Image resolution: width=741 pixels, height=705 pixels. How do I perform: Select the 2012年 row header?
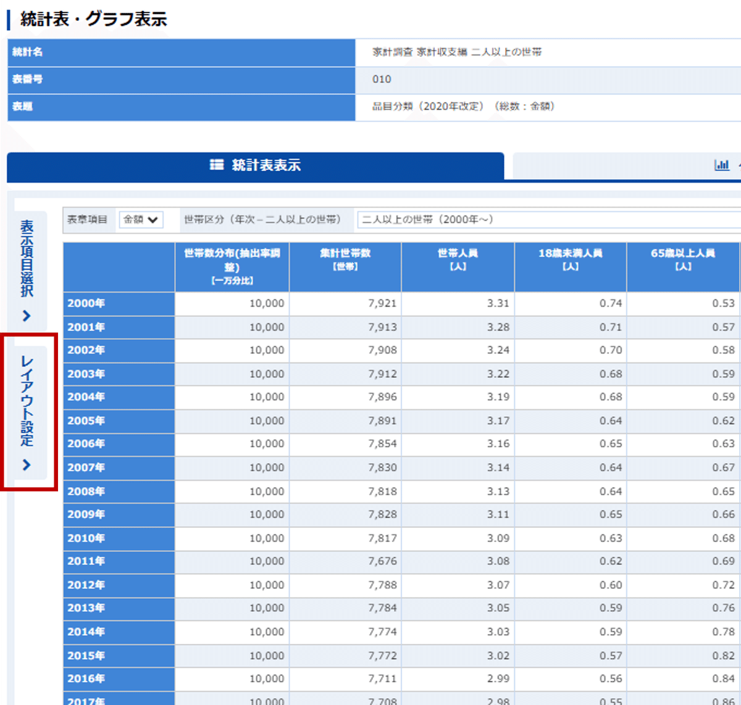[x=119, y=585]
